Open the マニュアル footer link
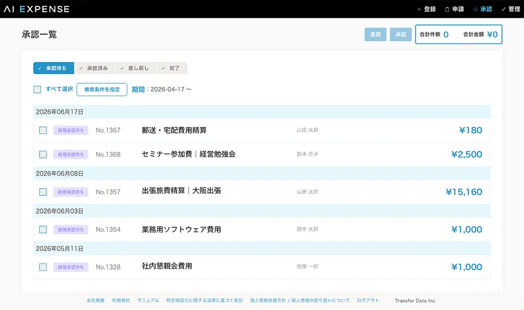Image resolution: width=524 pixels, height=310 pixels. pyautogui.click(x=148, y=301)
